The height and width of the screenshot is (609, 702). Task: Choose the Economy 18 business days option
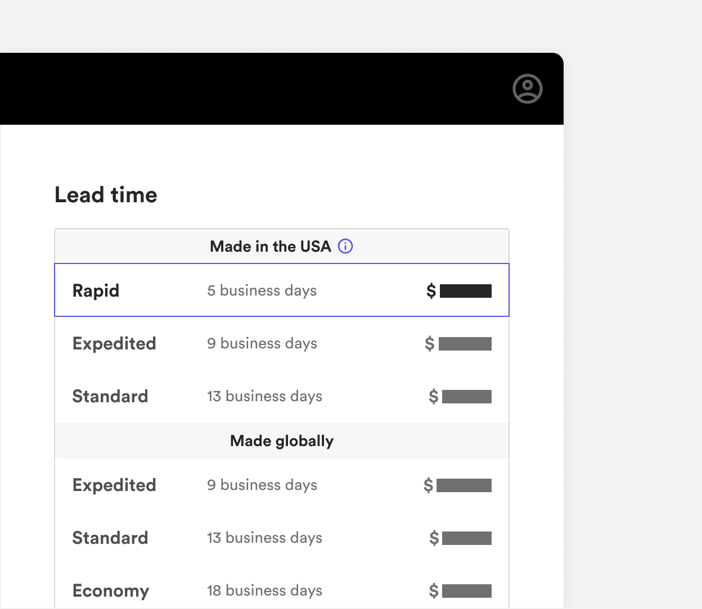click(x=282, y=588)
